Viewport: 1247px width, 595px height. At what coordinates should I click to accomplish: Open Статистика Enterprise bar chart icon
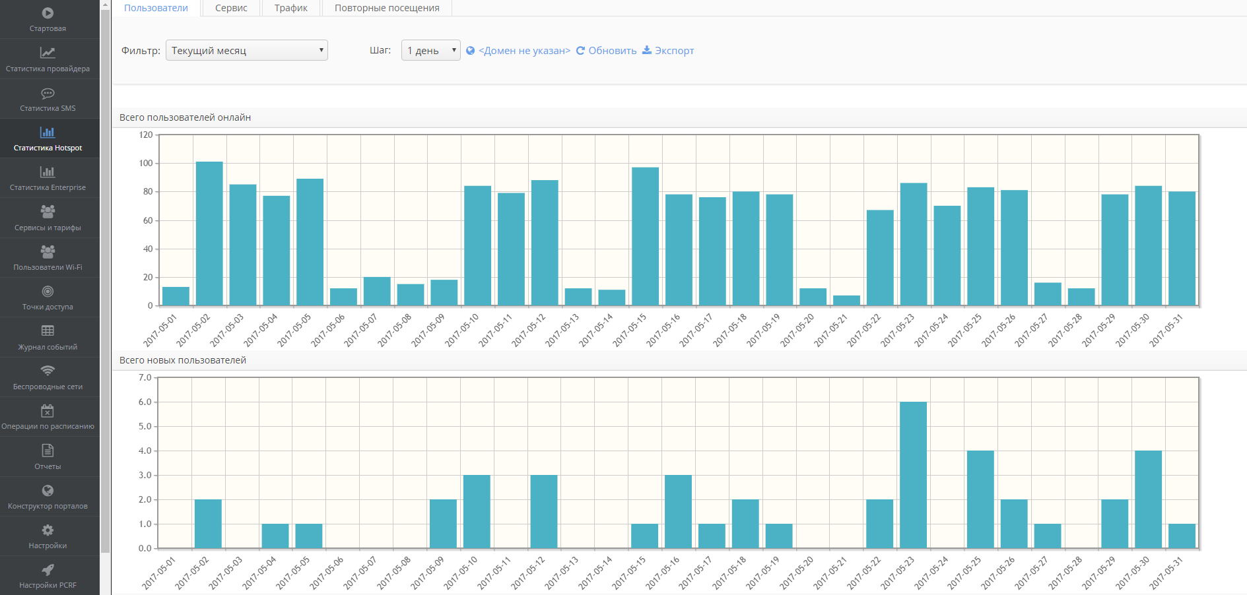[48, 172]
